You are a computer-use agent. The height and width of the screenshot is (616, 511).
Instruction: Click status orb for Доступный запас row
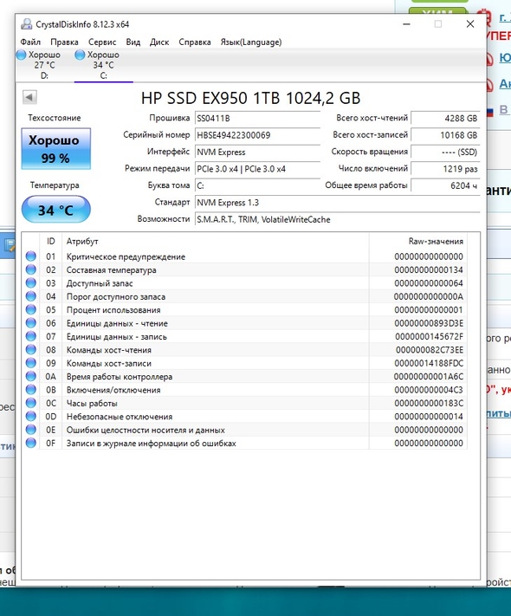pyautogui.click(x=30, y=283)
